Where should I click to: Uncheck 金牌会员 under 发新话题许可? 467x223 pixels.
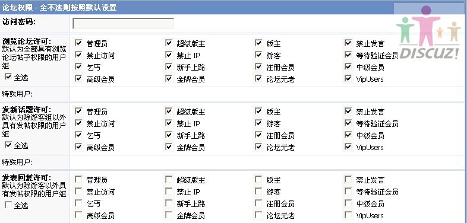169,147
